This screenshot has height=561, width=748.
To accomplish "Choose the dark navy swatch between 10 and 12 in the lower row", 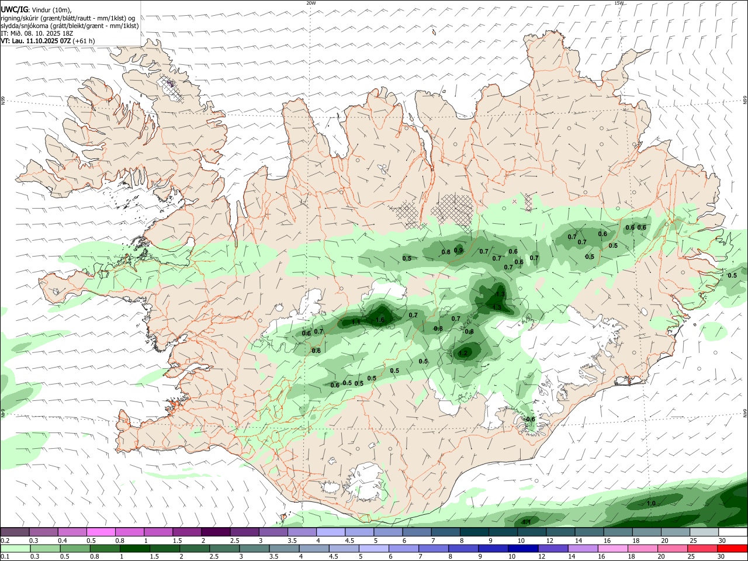I will pos(522,549).
